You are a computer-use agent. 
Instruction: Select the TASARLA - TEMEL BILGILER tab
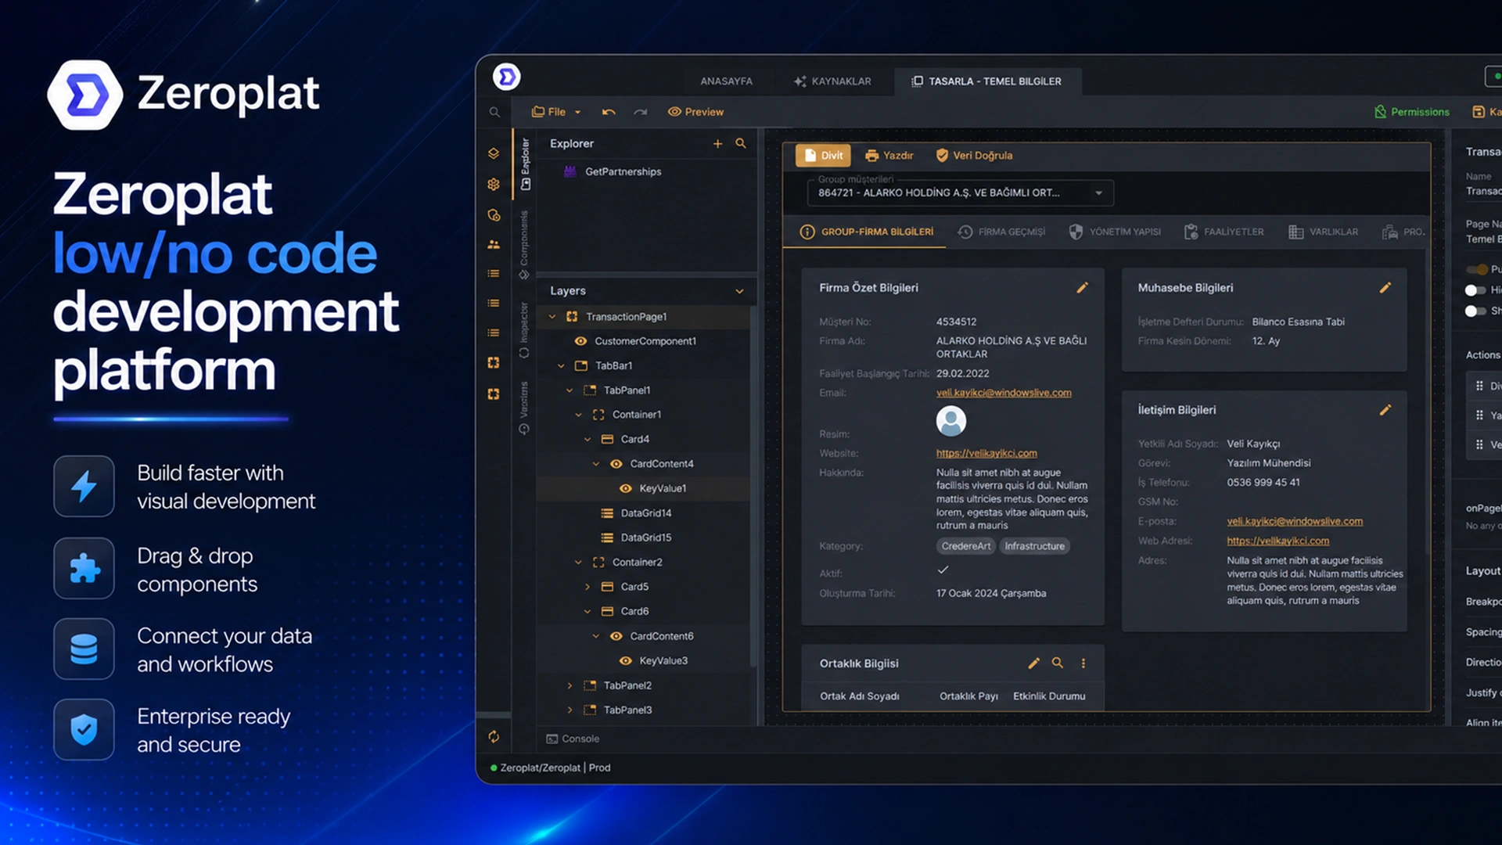(987, 81)
